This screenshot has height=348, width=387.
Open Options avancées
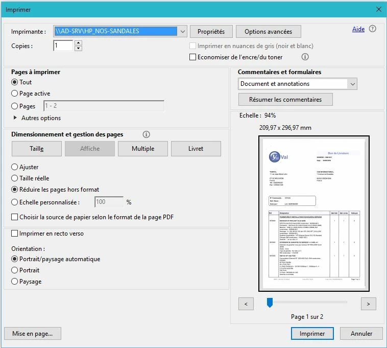(268, 32)
